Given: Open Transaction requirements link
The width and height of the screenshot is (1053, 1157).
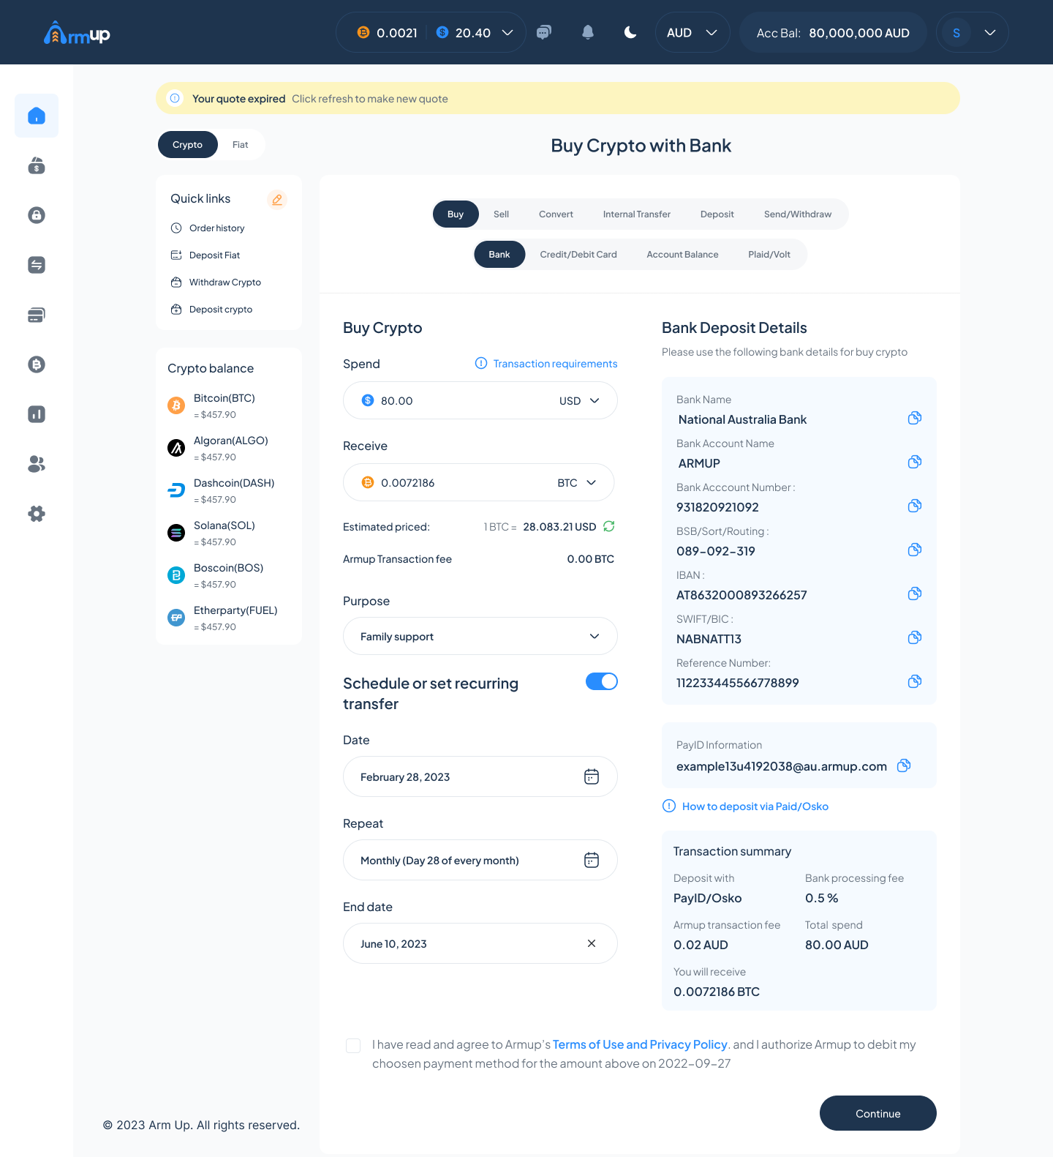Looking at the screenshot, I should [x=546, y=364].
